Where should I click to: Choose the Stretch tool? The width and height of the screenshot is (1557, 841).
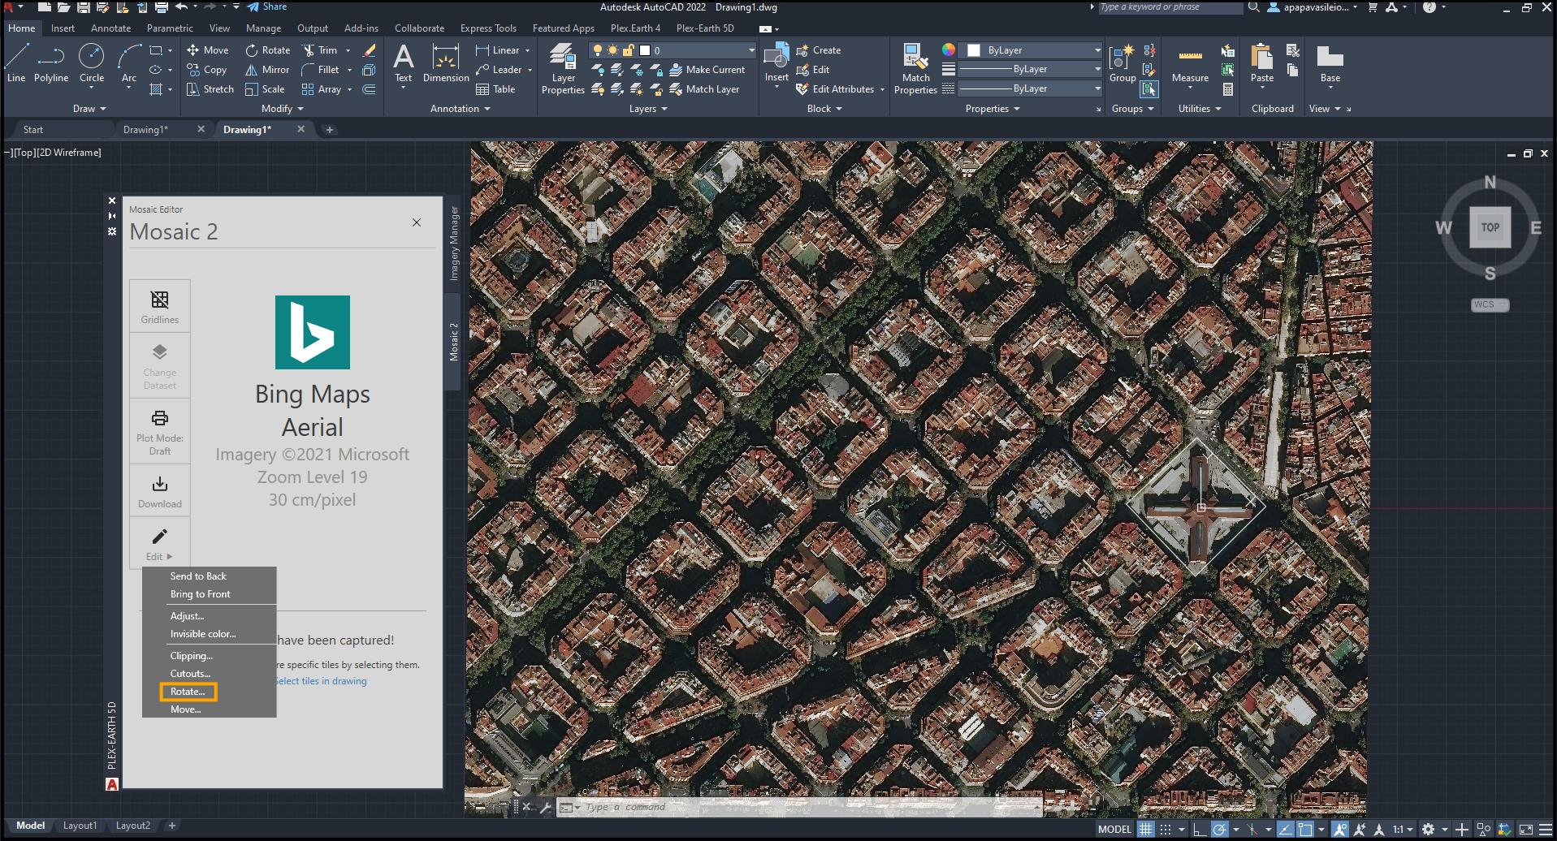click(210, 89)
